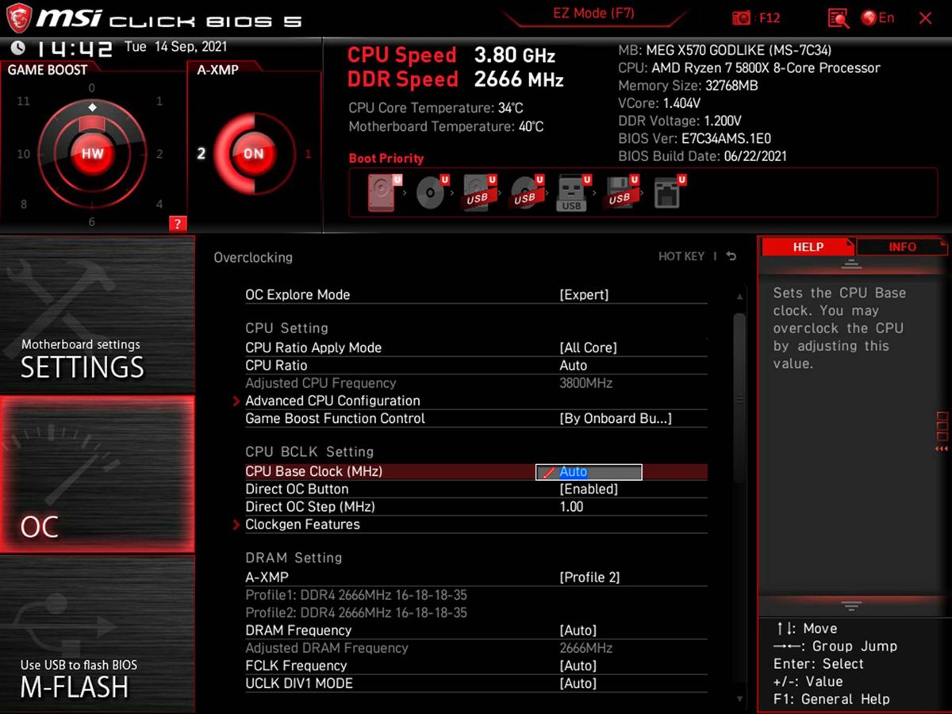Toggle the A-XMP switch to ON
Screen dimensions: 952x714
(252, 153)
